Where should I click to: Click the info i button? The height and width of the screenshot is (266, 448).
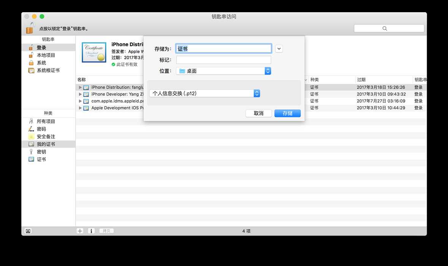[91, 231]
